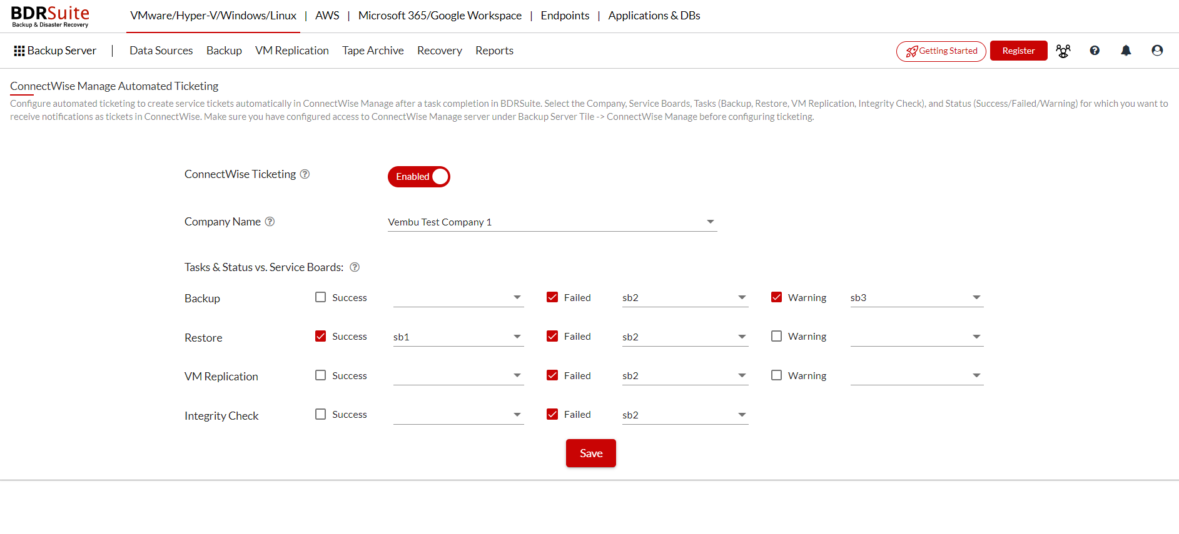This screenshot has width=1179, height=534.
Task: Click the Register button
Action: tap(1018, 51)
